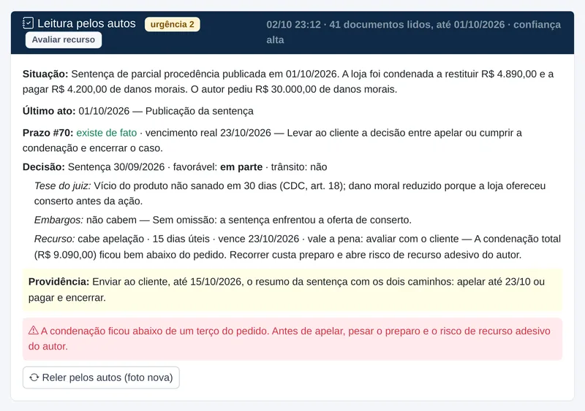The width and height of the screenshot is (585, 411).
Task: Click the 'Decisão:' label
Action: point(43,167)
